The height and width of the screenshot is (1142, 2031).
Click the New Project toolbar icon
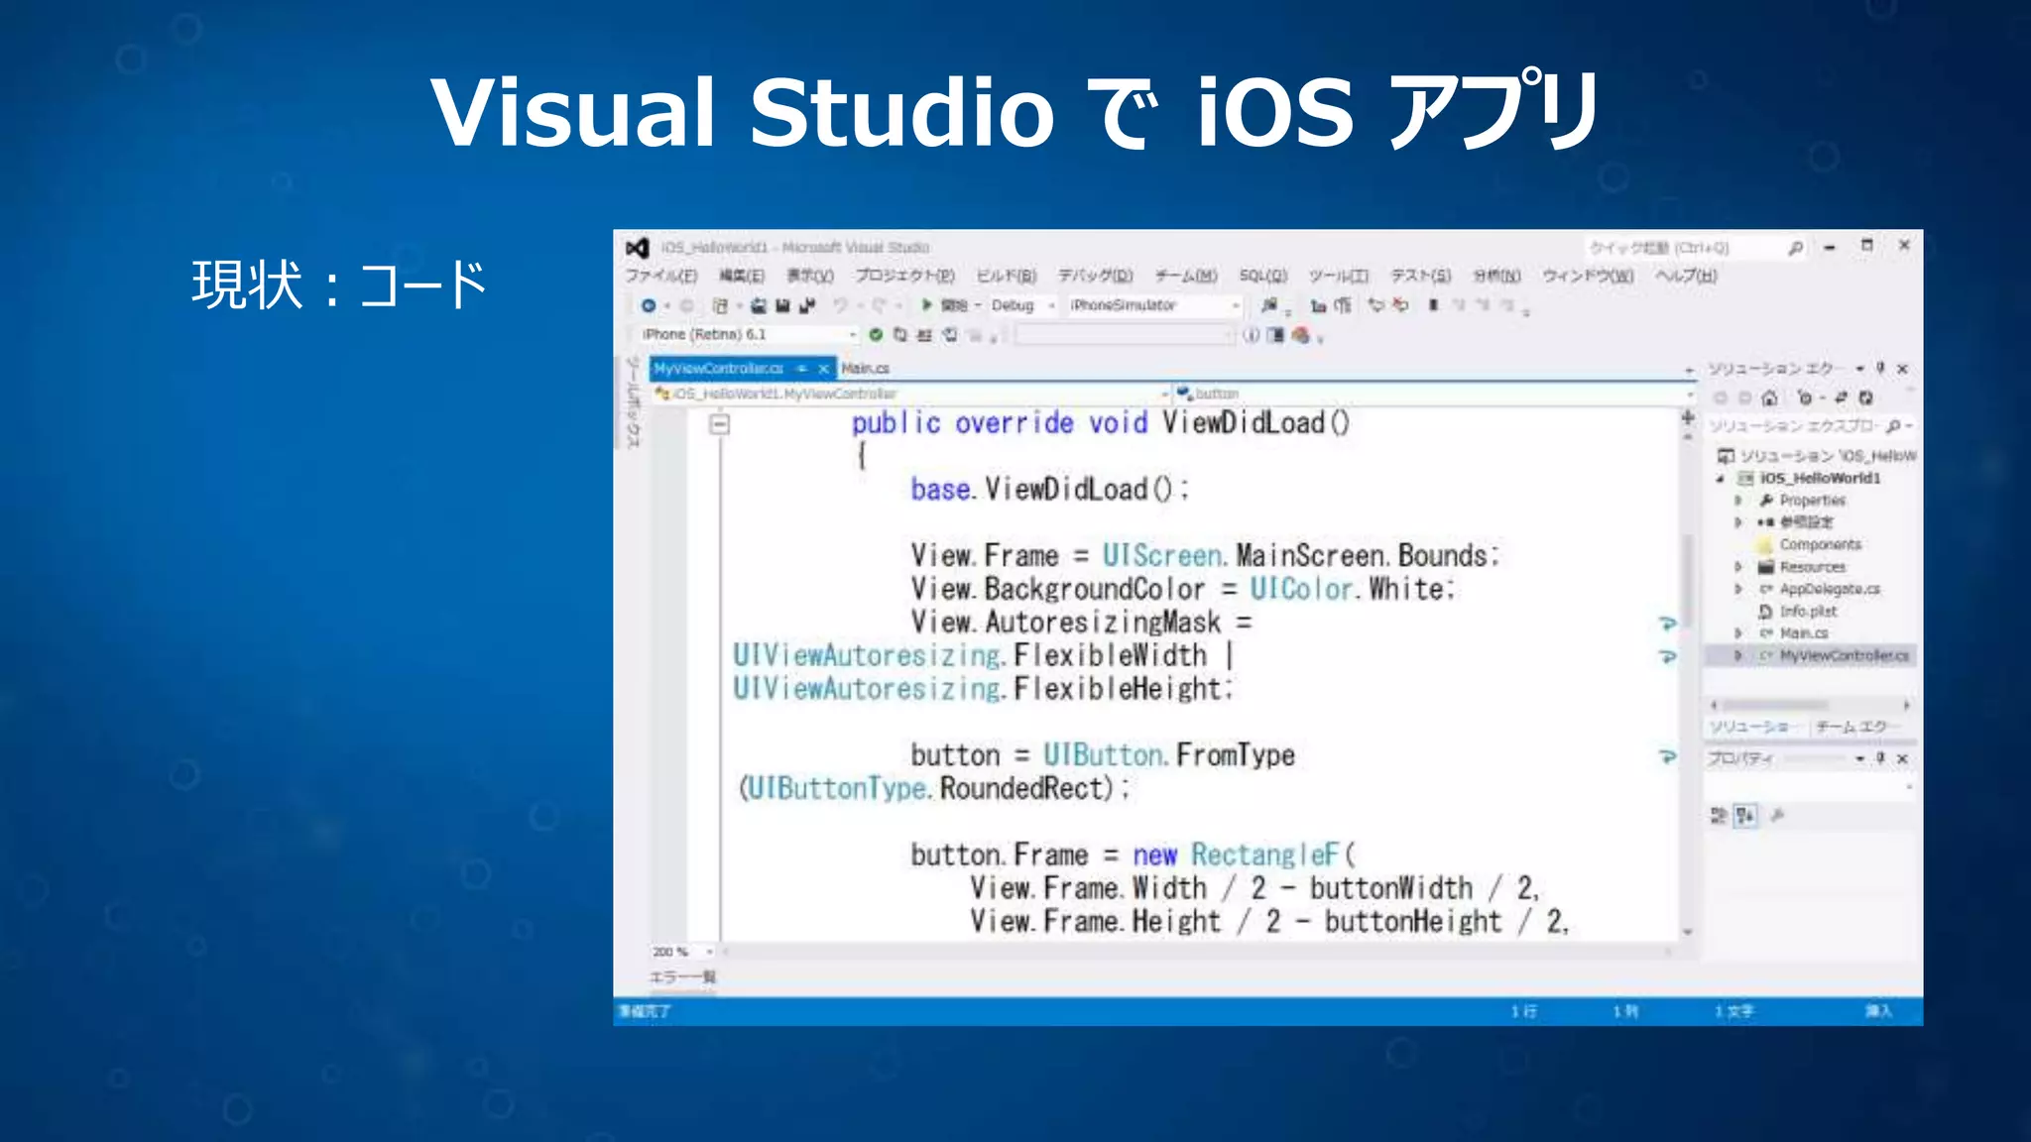point(721,305)
